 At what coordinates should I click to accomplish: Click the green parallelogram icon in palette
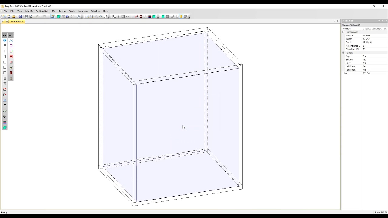[x=5, y=111]
